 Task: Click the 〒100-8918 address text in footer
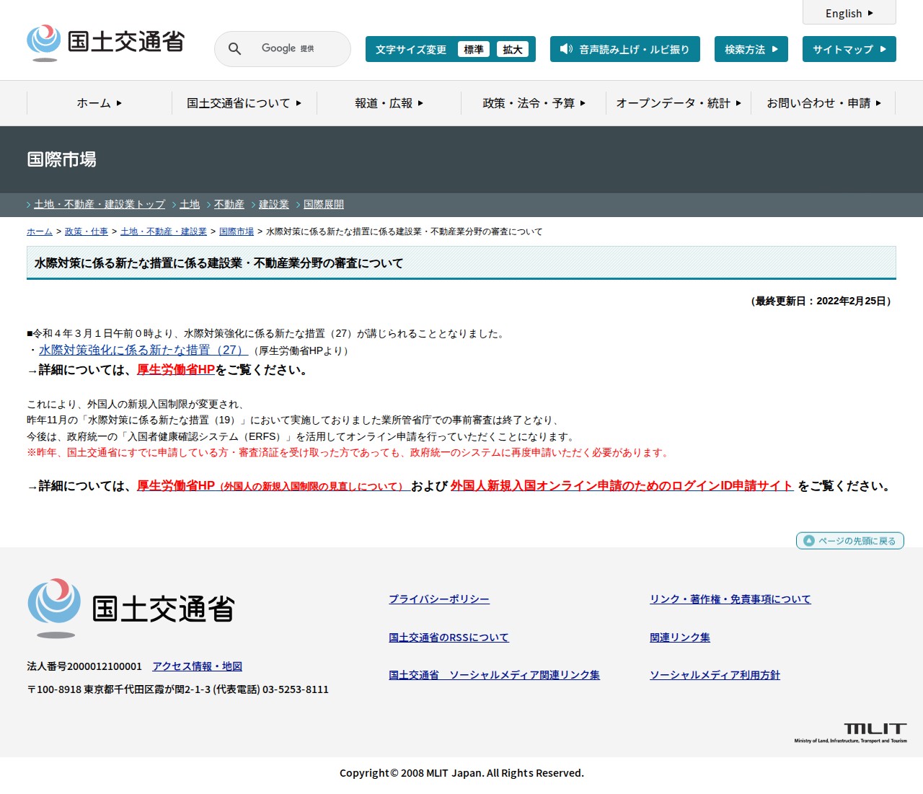coord(177,689)
